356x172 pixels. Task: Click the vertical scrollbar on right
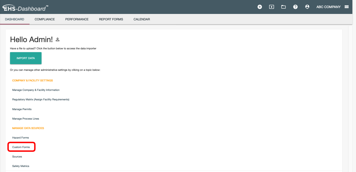(x=351, y=98)
